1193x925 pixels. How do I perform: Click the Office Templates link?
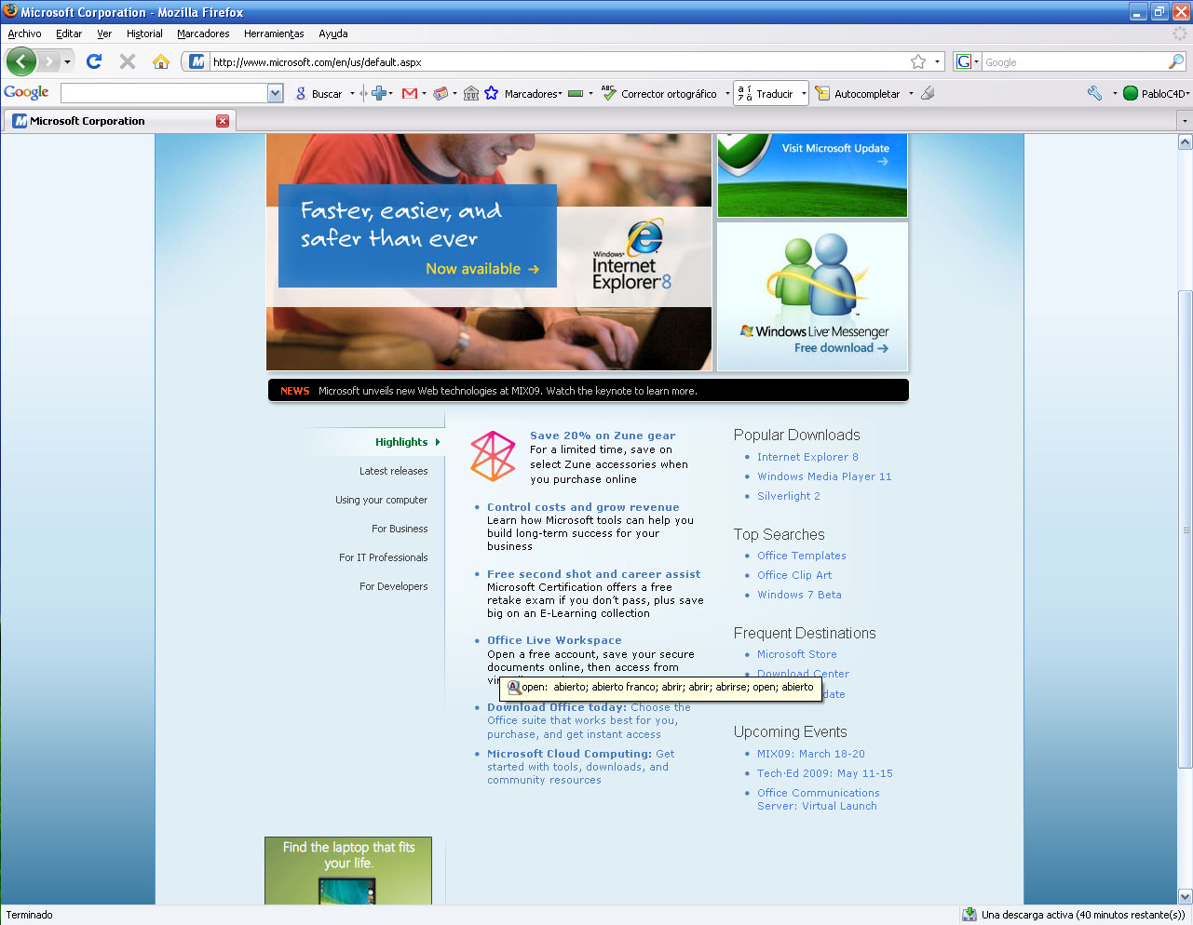pos(802,556)
